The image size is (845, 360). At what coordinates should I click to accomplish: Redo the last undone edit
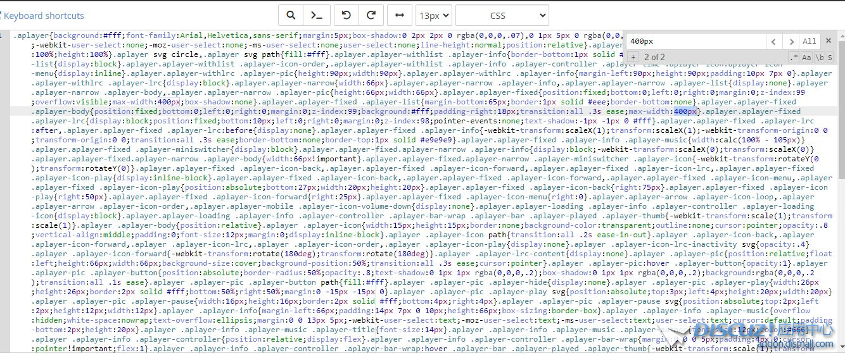[x=371, y=15]
